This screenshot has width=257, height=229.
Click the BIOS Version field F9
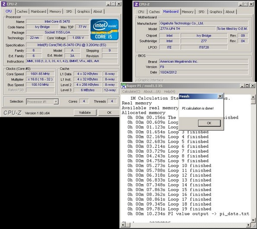[204, 67]
